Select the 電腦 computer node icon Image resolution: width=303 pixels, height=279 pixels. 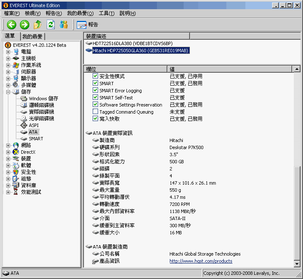coord(16,52)
